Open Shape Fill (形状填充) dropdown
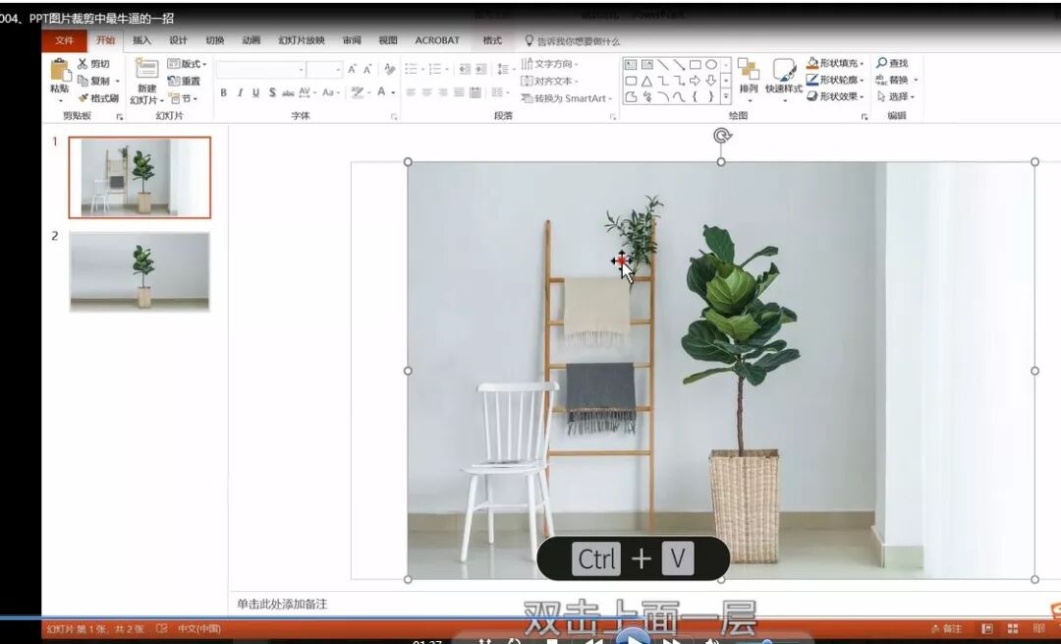This screenshot has width=1061, height=644. [x=836, y=63]
